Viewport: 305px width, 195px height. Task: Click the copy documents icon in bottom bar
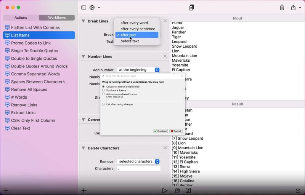coord(177,190)
